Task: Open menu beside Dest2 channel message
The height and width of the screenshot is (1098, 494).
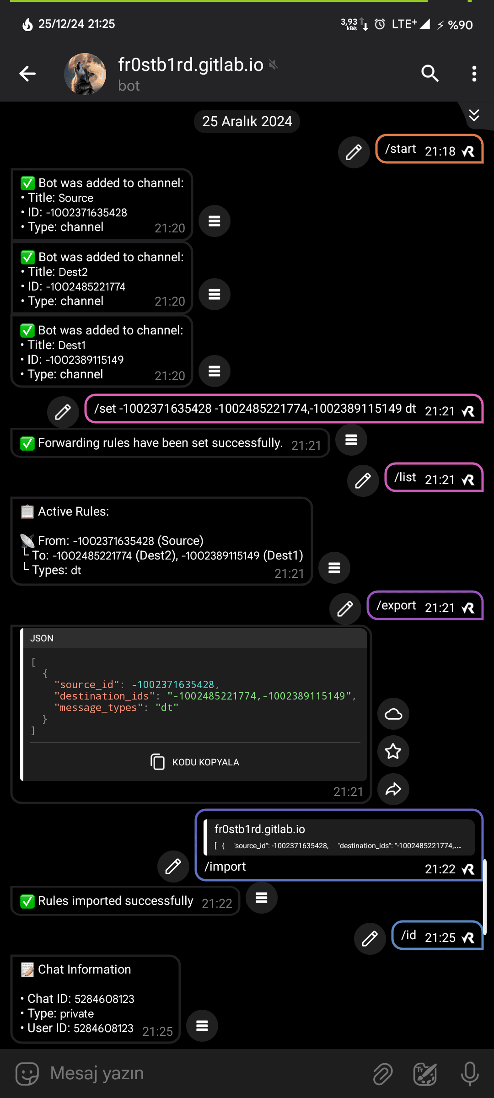Action: click(x=215, y=294)
